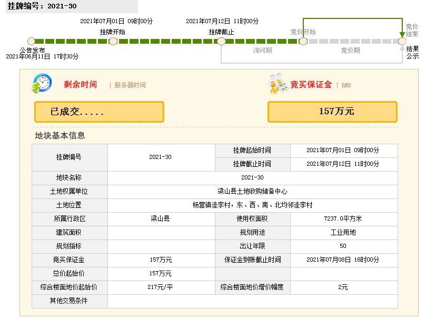Screen dimensions: 436x319
Task: Click the 询问期 segment label
Action: (262, 51)
